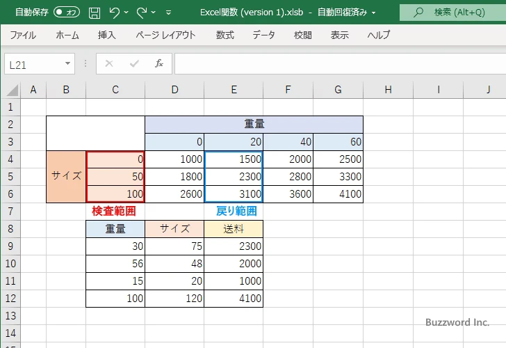Select the row 12 cell showing 4100
Screen dimensions: 506x348
(234, 299)
